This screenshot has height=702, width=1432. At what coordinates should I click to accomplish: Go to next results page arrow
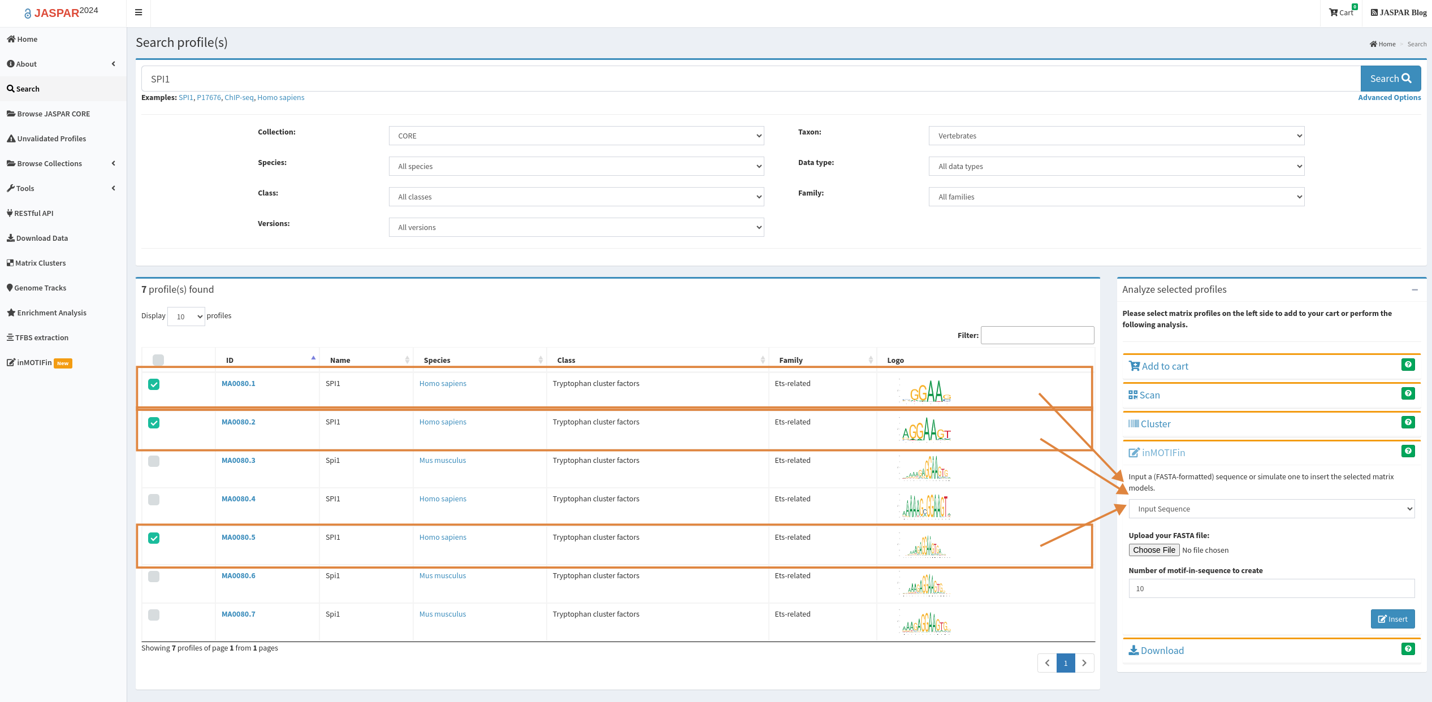(x=1084, y=663)
